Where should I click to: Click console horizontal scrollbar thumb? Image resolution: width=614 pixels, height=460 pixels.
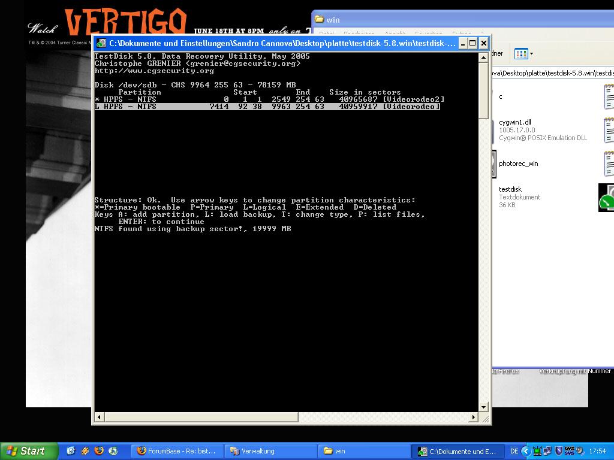[x=201, y=417]
